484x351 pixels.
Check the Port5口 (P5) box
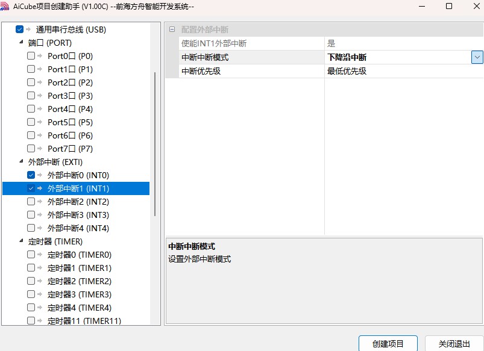click(x=31, y=122)
